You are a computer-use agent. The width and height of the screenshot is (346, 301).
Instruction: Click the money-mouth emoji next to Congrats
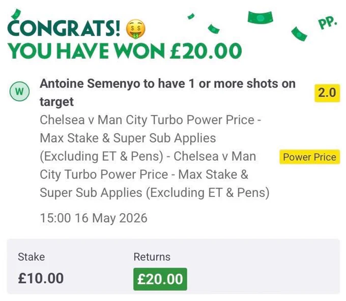pos(135,29)
